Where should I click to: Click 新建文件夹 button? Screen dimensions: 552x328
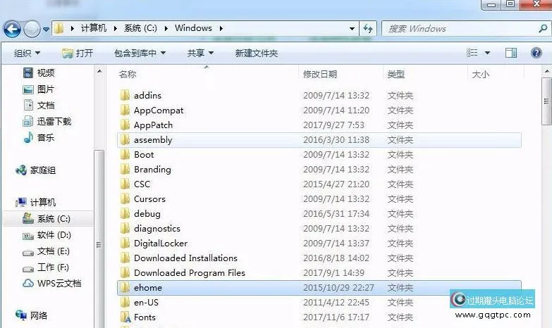coord(257,53)
